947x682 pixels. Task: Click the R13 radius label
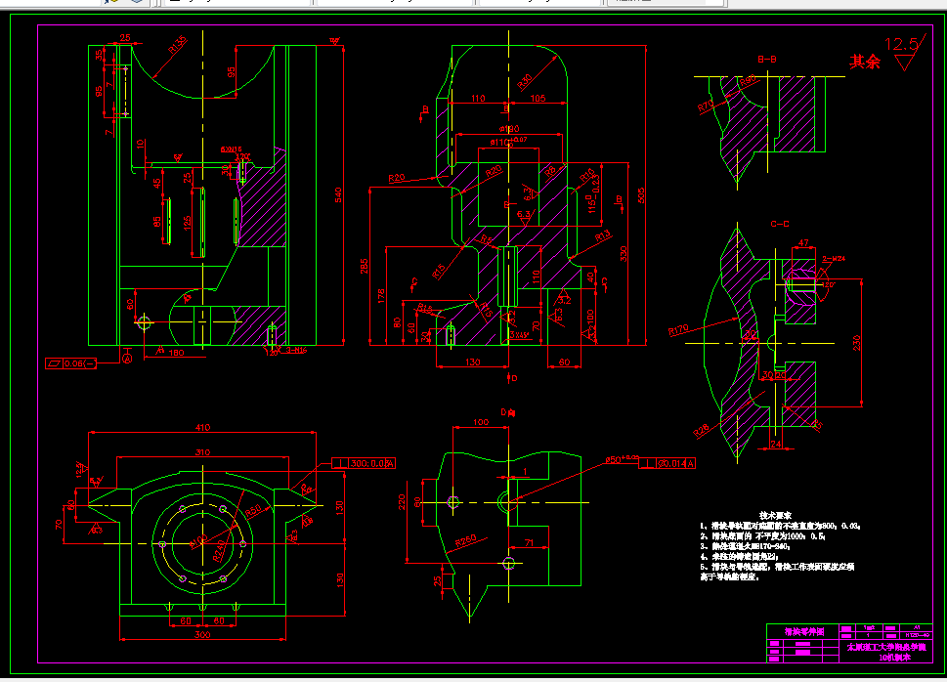point(603,236)
